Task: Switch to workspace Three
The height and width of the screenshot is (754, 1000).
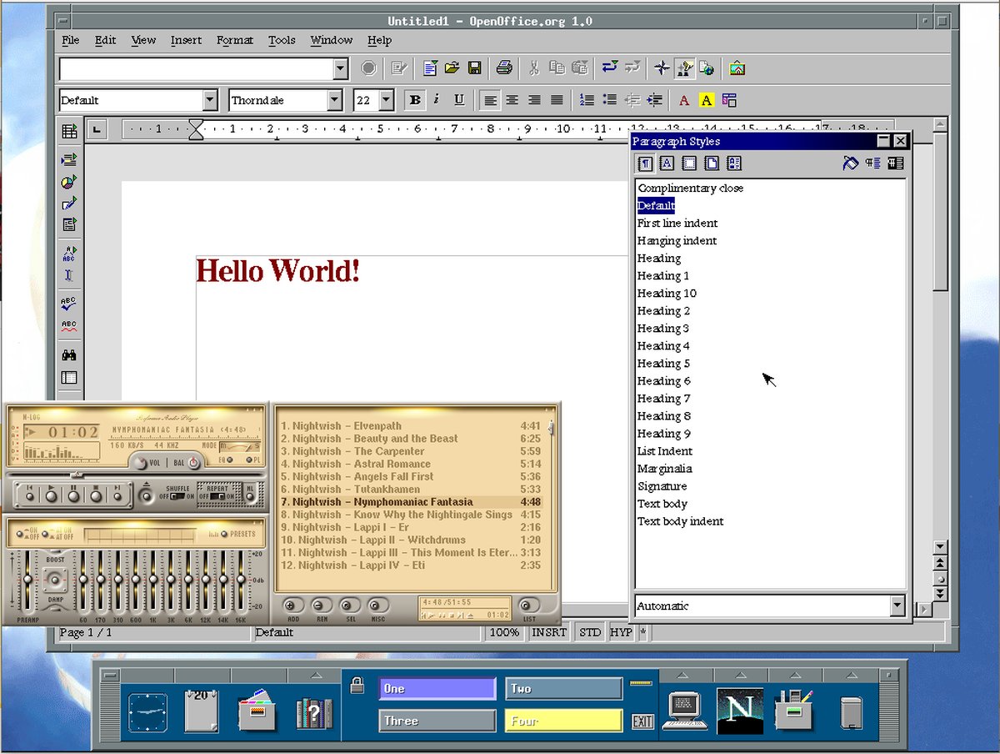Action: tap(437, 721)
